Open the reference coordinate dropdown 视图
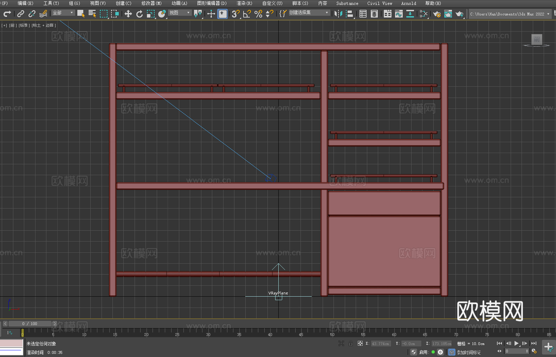556x357 pixels. coord(180,13)
